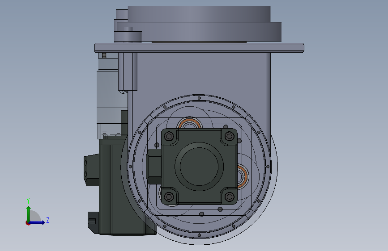The height and width of the screenshot is (251, 388).
Task: Select the upper orange bearing ring
Action: tap(190, 123)
